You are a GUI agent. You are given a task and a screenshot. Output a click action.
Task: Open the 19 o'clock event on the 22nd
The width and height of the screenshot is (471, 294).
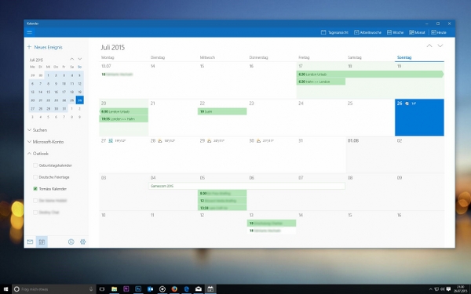222,111
